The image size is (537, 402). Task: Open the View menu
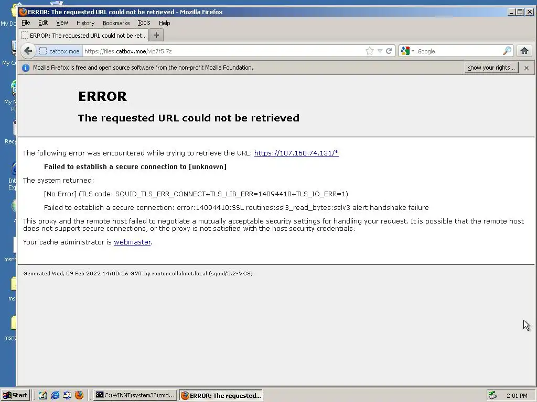click(62, 23)
